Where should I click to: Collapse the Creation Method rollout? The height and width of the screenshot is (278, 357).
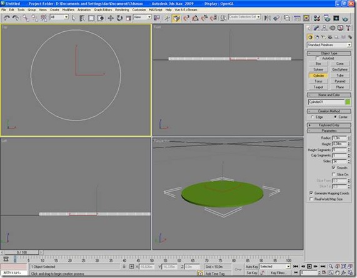[329, 111]
